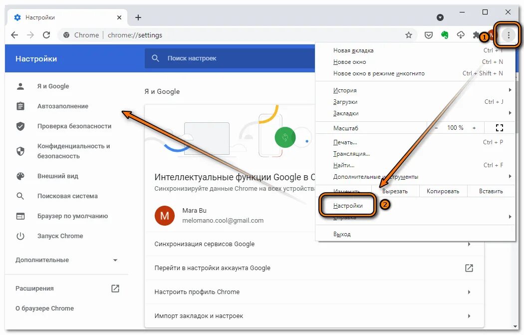Click the back navigation arrow

[14, 35]
